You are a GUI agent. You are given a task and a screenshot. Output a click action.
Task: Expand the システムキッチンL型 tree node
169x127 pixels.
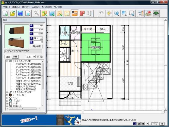pos(7,92)
